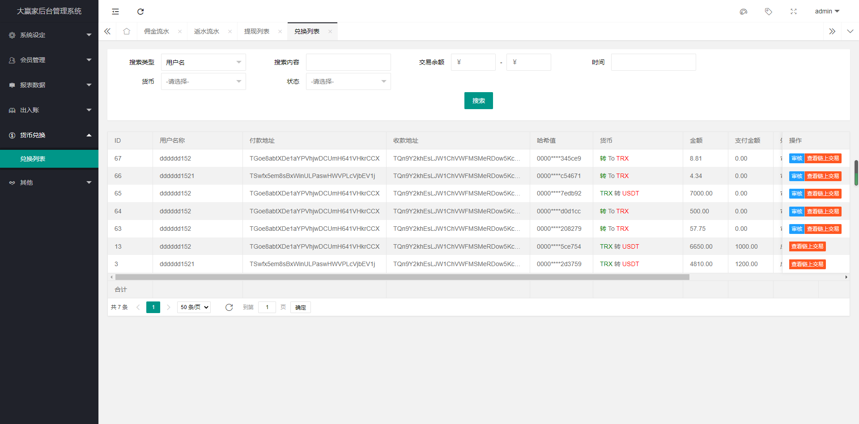Collapse the sidebar with the menu toggle icon

[x=115, y=12]
